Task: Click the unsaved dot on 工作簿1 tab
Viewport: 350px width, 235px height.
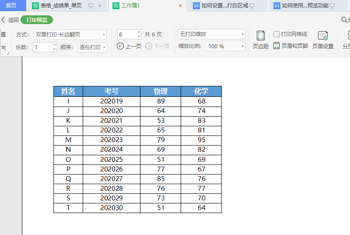Action: click(180, 6)
